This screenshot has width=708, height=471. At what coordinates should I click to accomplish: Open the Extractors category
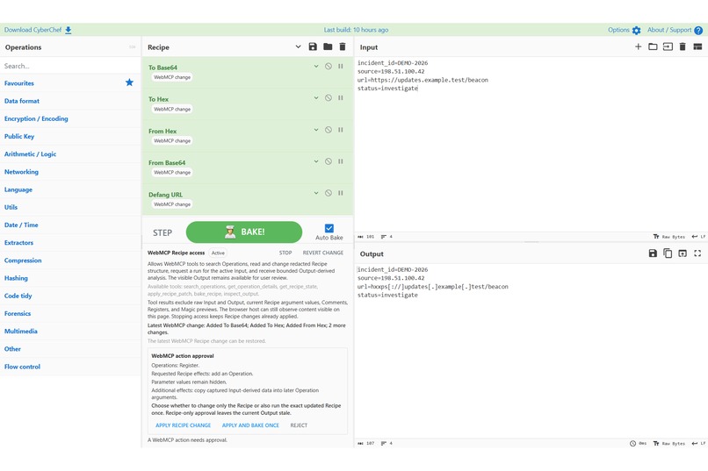70,242
